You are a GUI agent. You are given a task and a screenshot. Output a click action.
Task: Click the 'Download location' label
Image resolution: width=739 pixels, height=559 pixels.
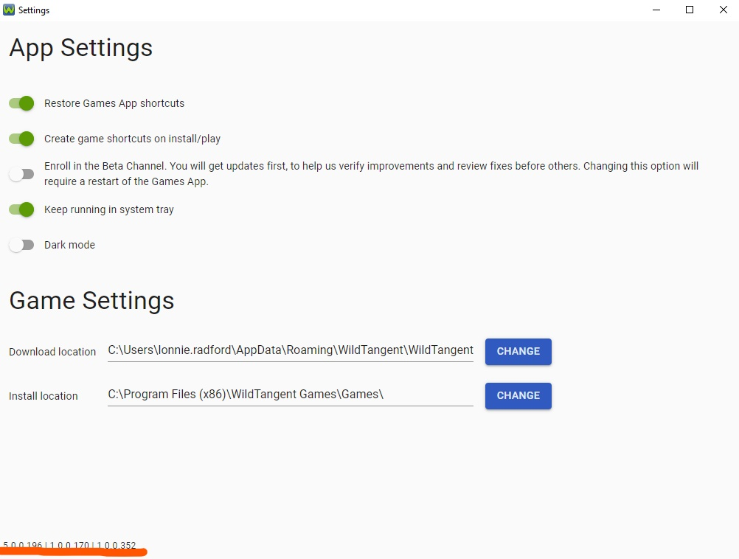[52, 352]
